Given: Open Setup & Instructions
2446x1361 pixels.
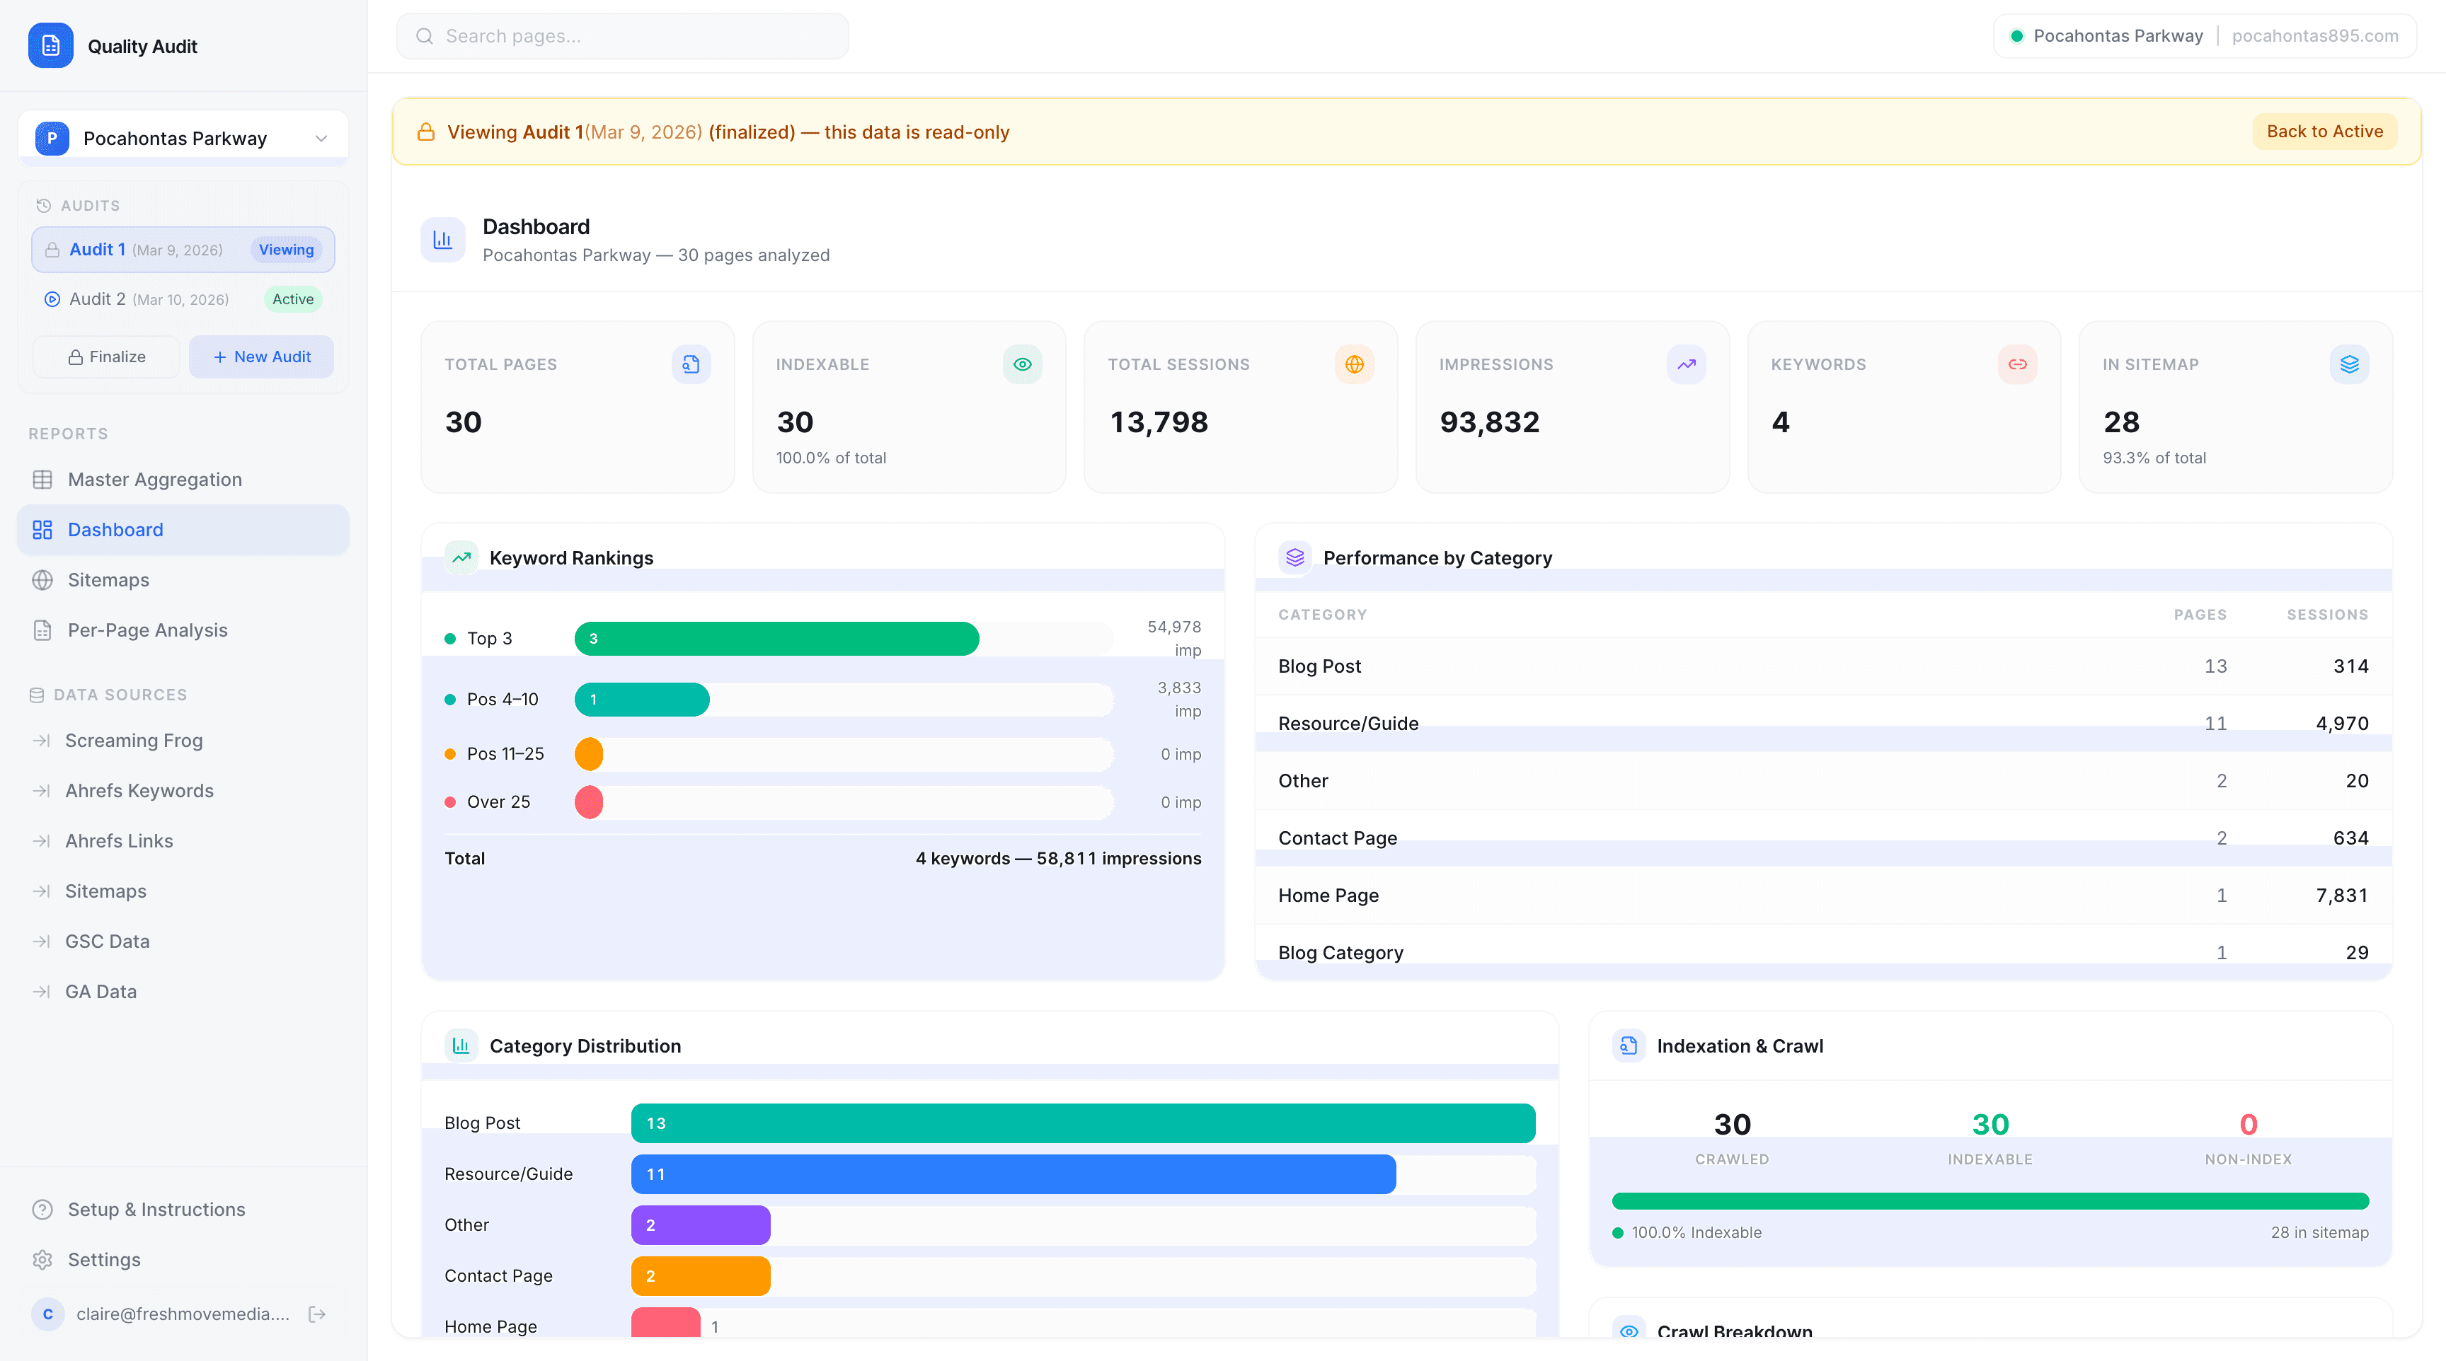Looking at the screenshot, I should click(183, 1209).
